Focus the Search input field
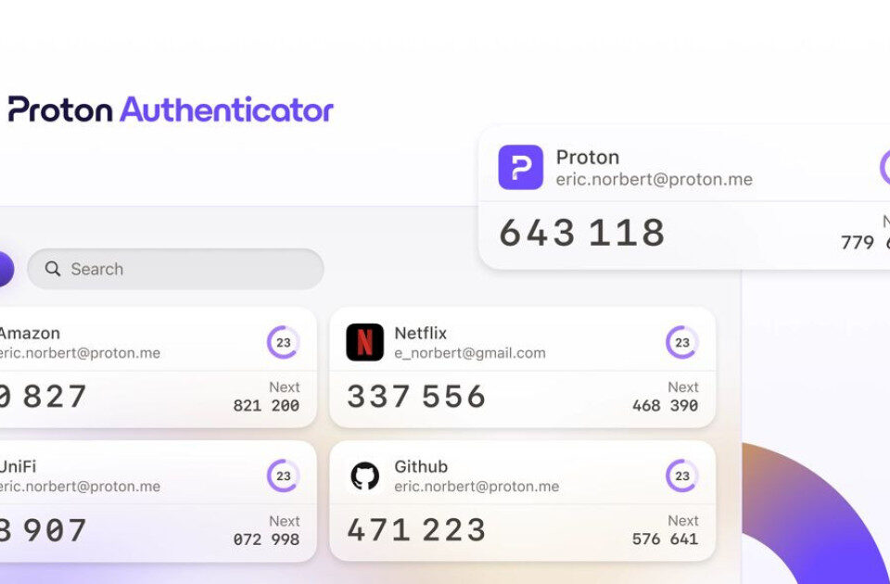Viewport: 890px width, 584px height. pyautogui.click(x=175, y=269)
